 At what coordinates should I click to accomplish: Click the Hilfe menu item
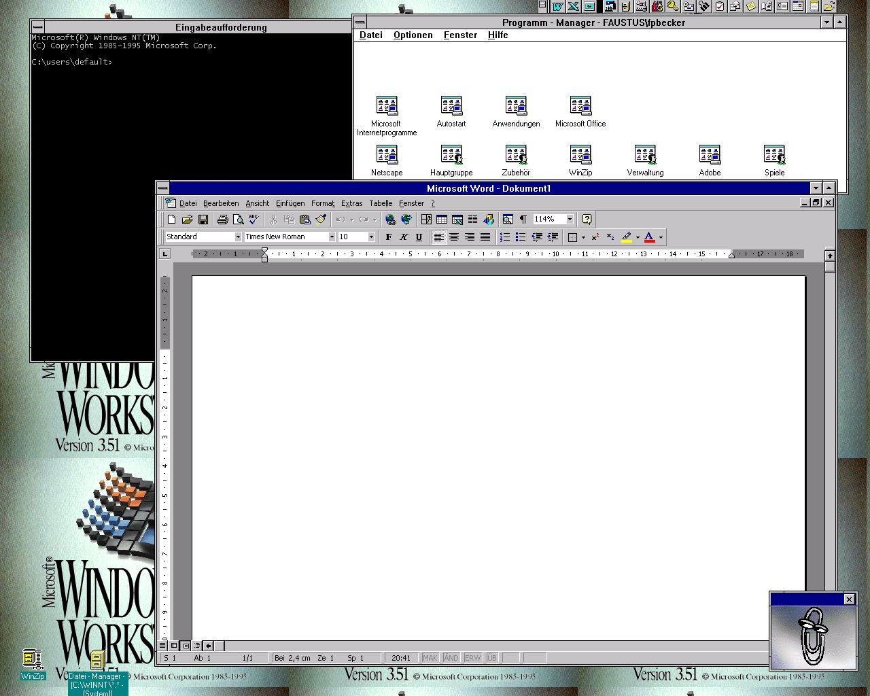pos(498,35)
